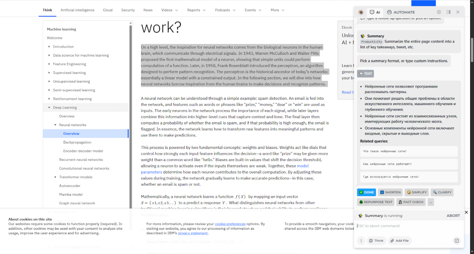
Task: Open the Cloud navigation tab
Action: 108,10
